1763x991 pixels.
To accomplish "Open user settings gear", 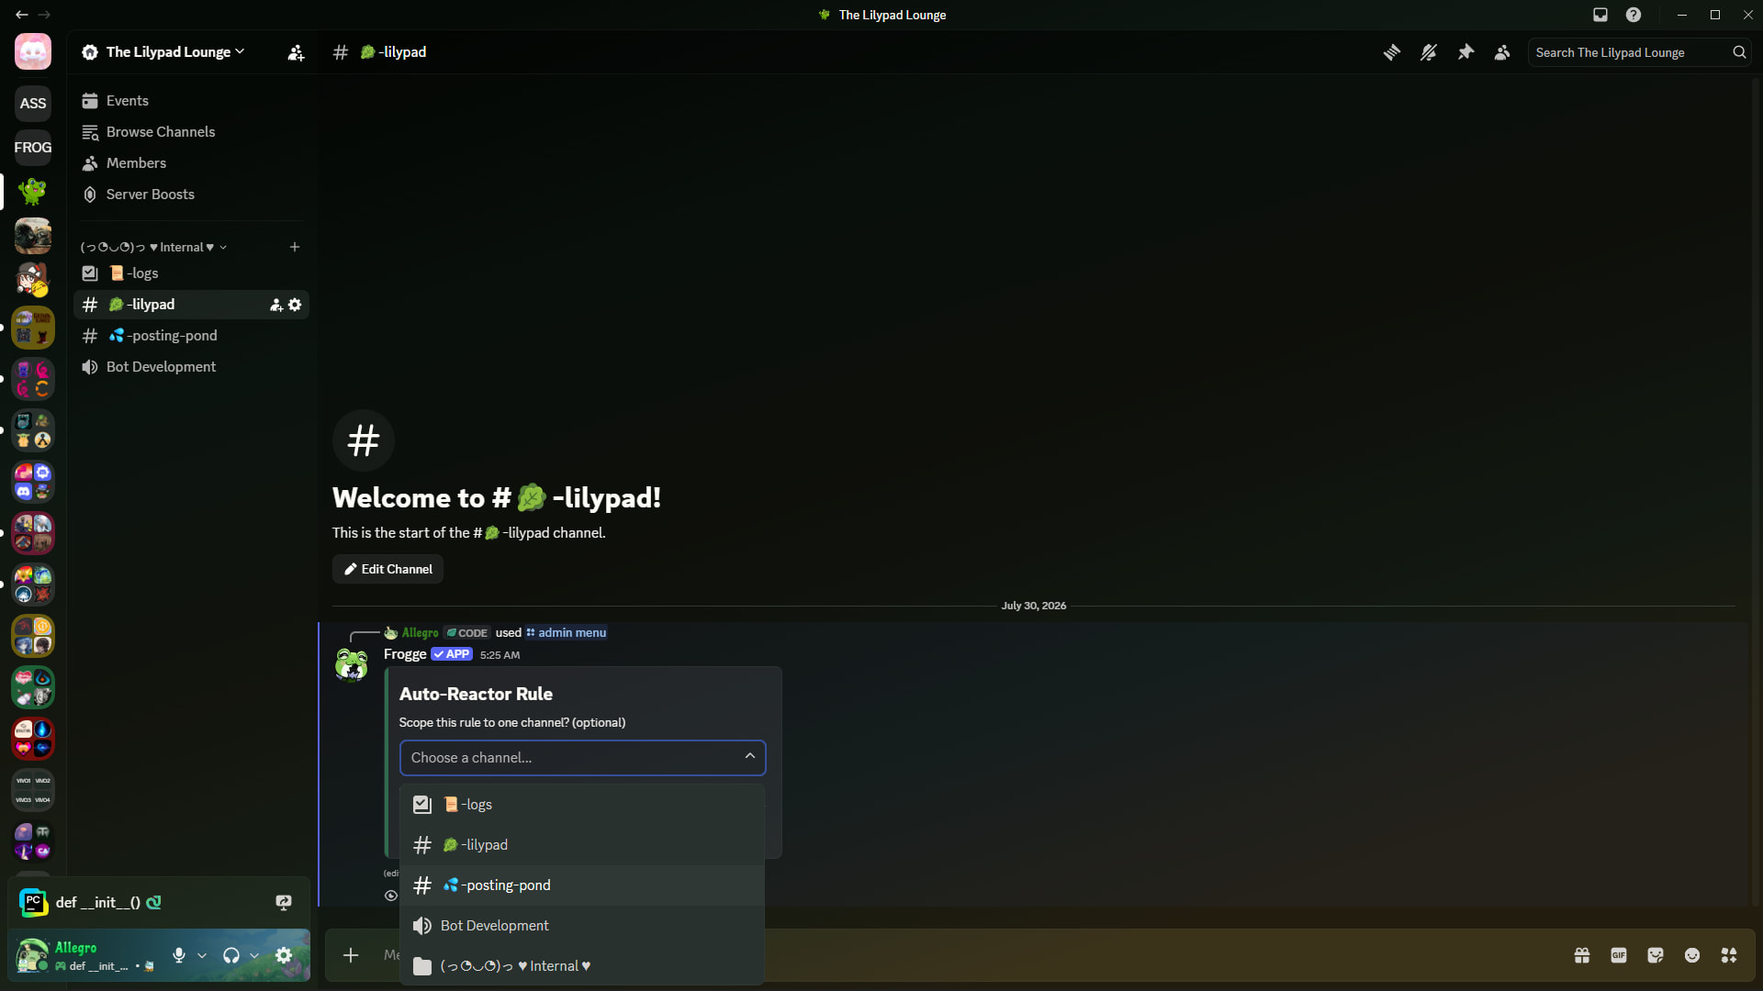I will 284,955.
